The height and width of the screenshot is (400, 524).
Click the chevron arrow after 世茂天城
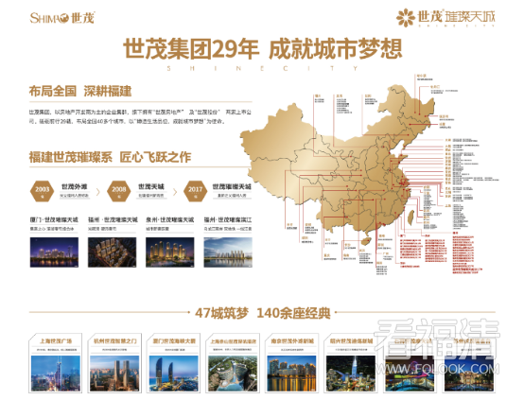pos(175,192)
